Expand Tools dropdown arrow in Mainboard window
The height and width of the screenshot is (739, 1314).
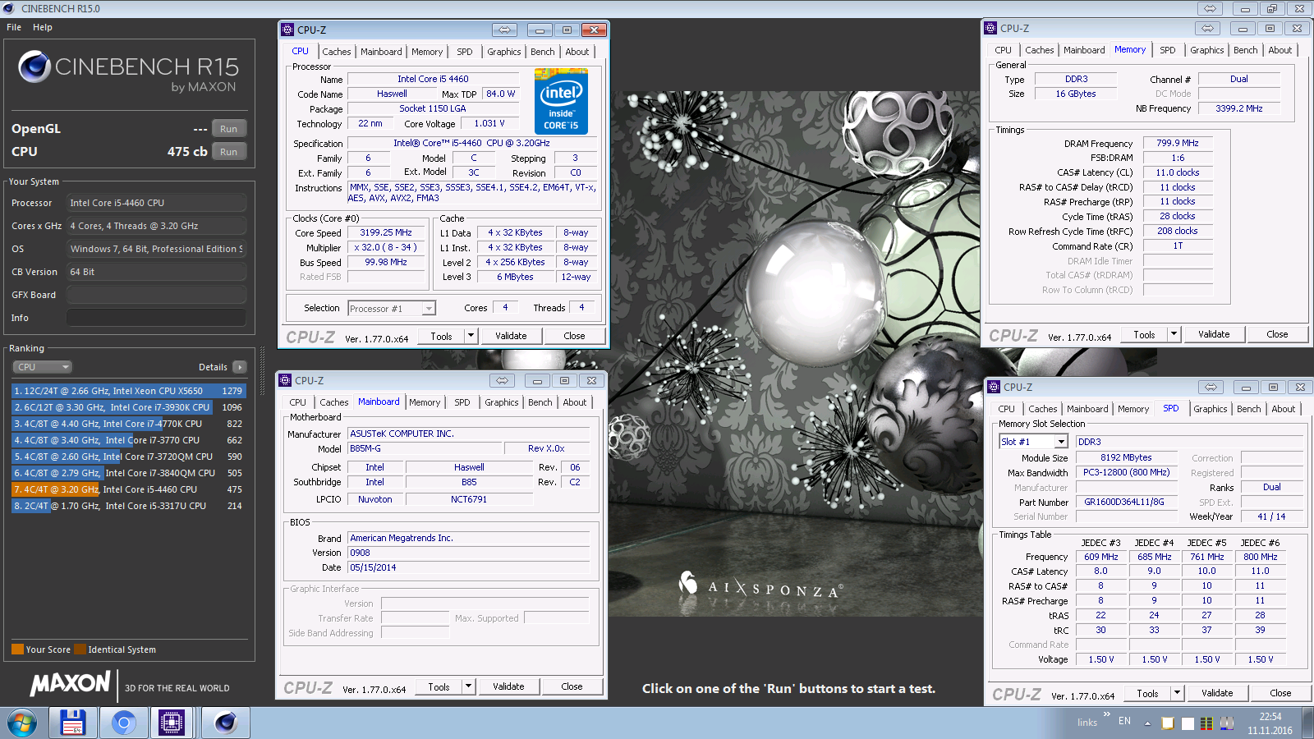[468, 686]
